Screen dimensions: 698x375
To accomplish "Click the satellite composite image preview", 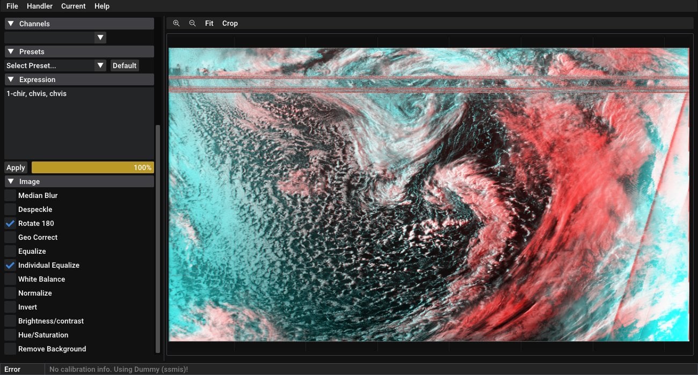I will tap(429, 194).
